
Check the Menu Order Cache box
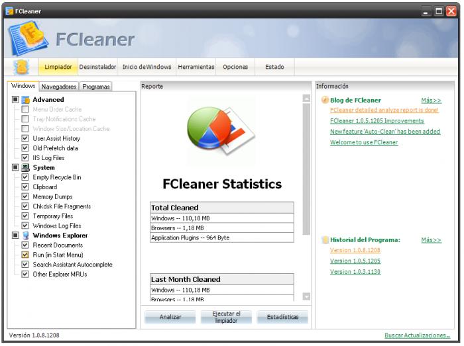(x=25, y=109)
